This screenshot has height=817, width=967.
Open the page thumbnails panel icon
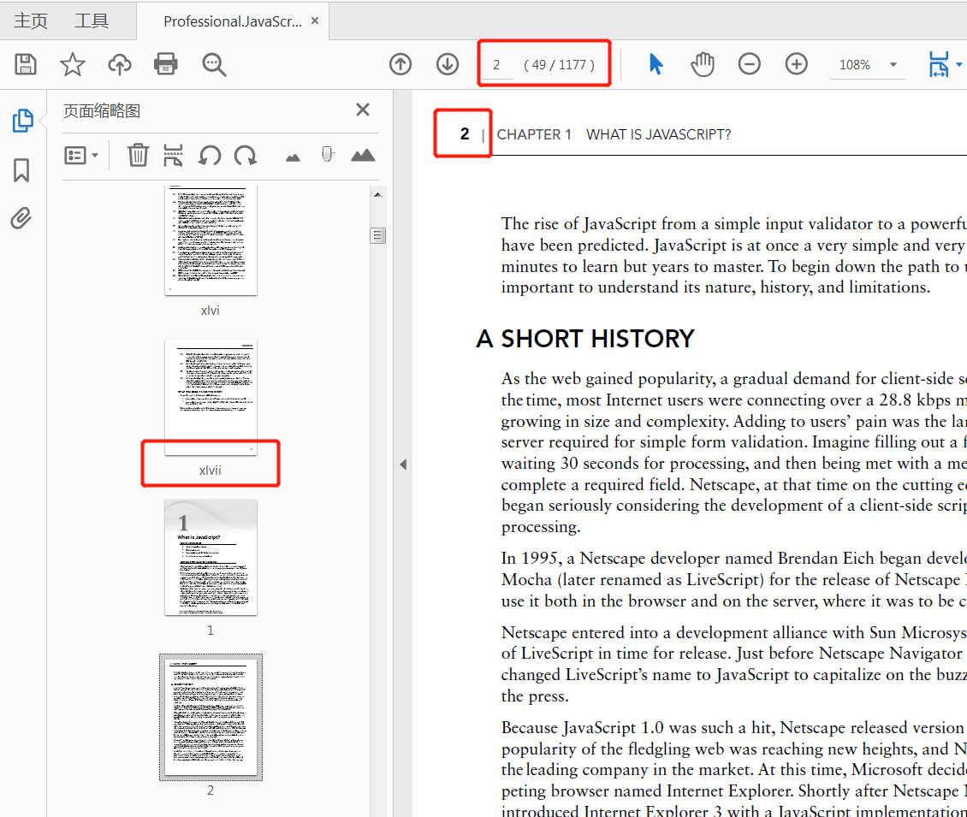point(23,121)
